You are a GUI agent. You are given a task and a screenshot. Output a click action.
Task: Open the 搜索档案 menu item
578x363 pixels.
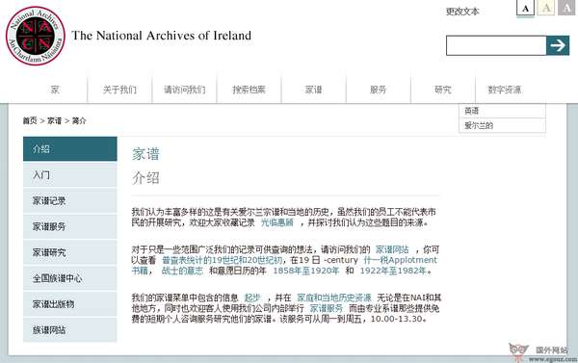coord(249,90)
